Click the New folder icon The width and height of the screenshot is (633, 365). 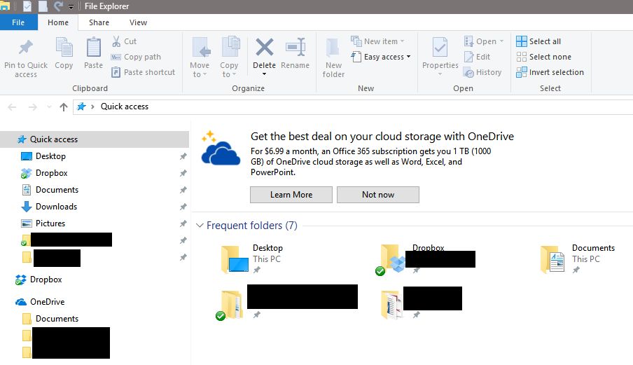(x=333, y=48)
